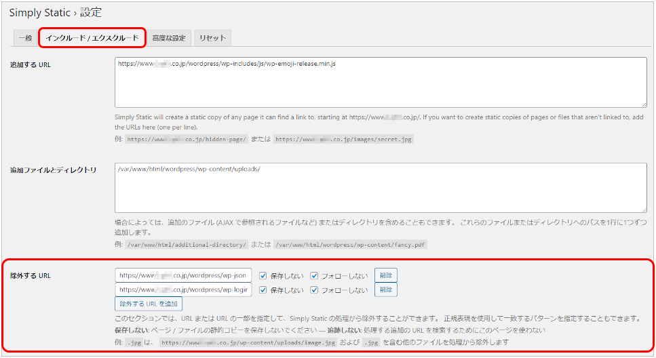
Task: Click the Simply Static › 設定 heading
Action: (x=55, y=13)
